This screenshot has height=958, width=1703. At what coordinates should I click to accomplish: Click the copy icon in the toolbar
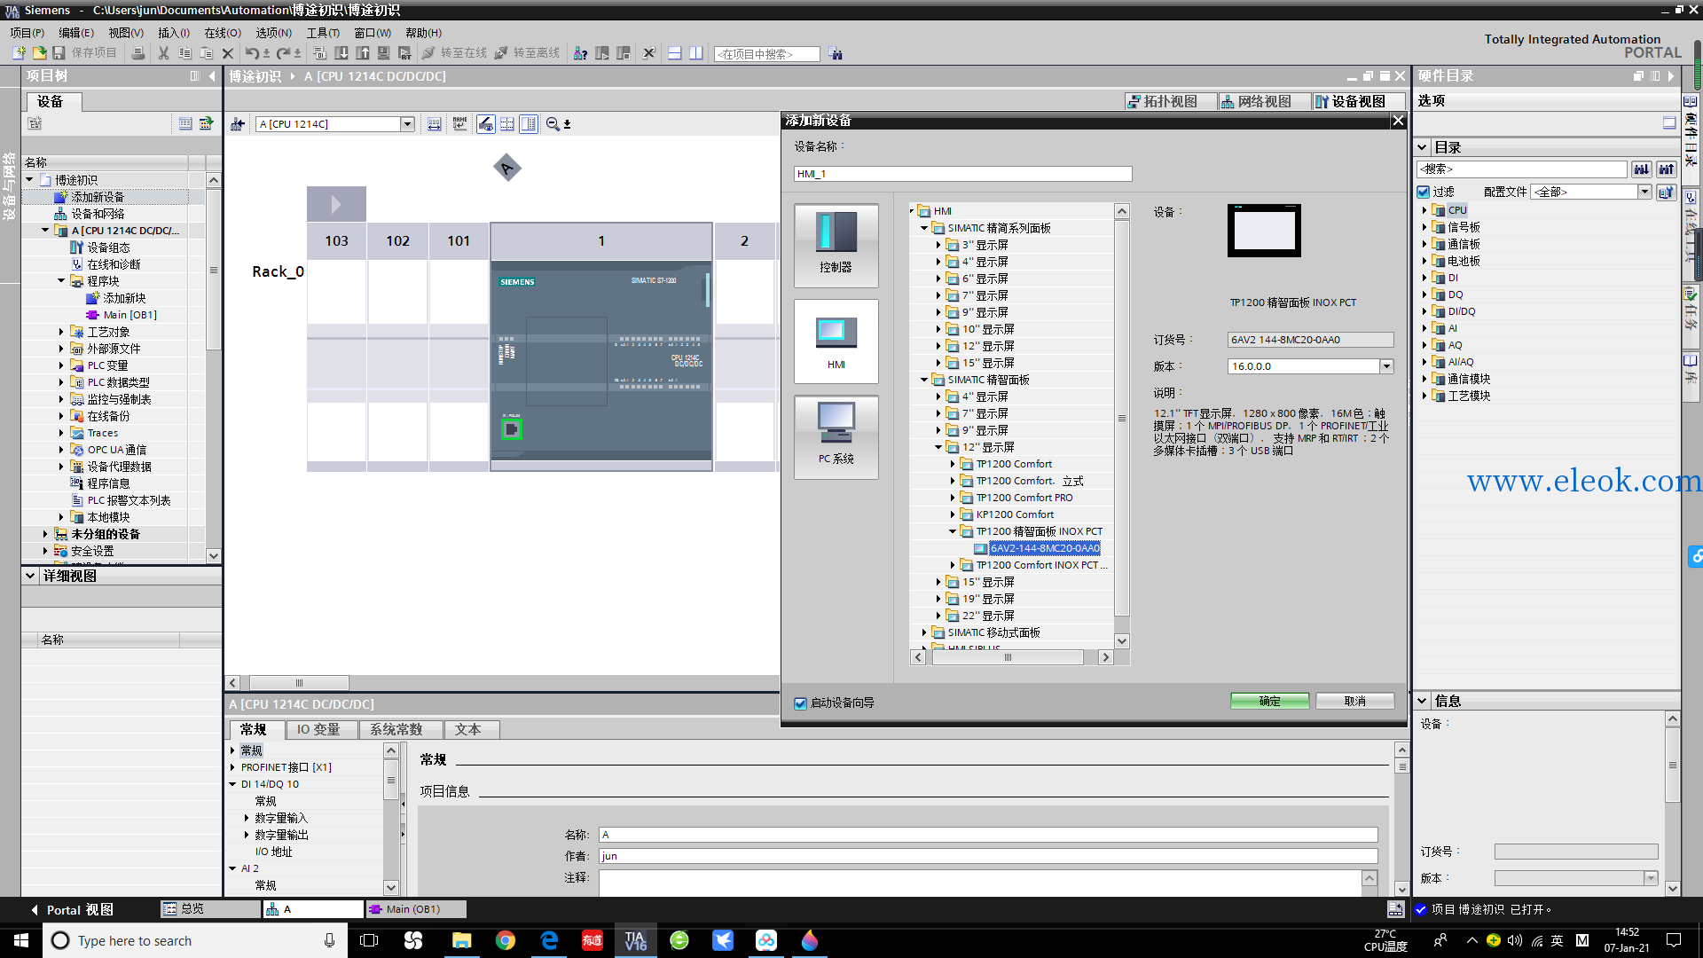tap(184, 53)
